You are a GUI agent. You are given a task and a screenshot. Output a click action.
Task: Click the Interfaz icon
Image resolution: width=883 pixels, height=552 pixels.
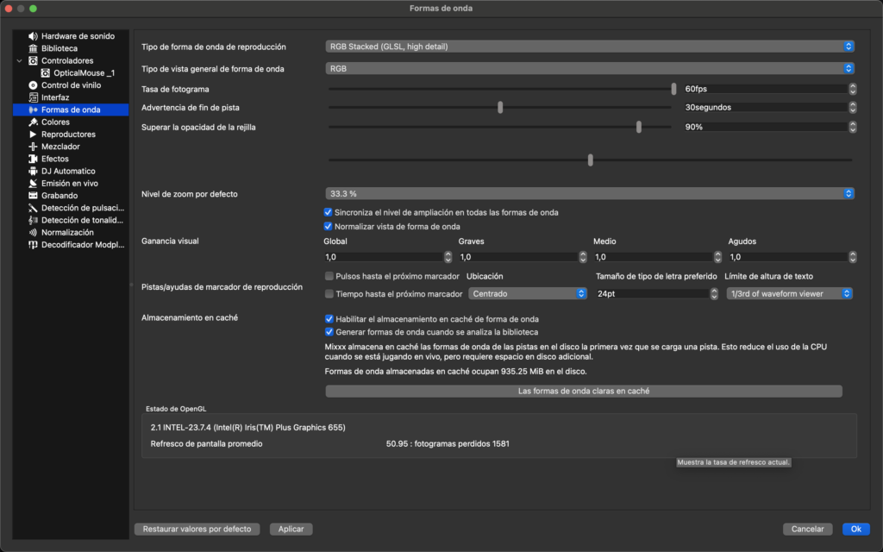tap(33, 97)
